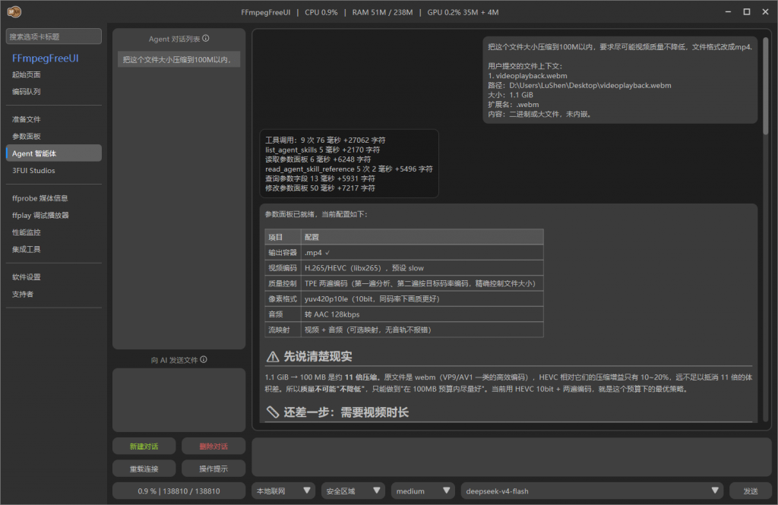Open the 安全区域 dropdown
This screenshot has width=778, height=505.
click(x=353, y=491)
